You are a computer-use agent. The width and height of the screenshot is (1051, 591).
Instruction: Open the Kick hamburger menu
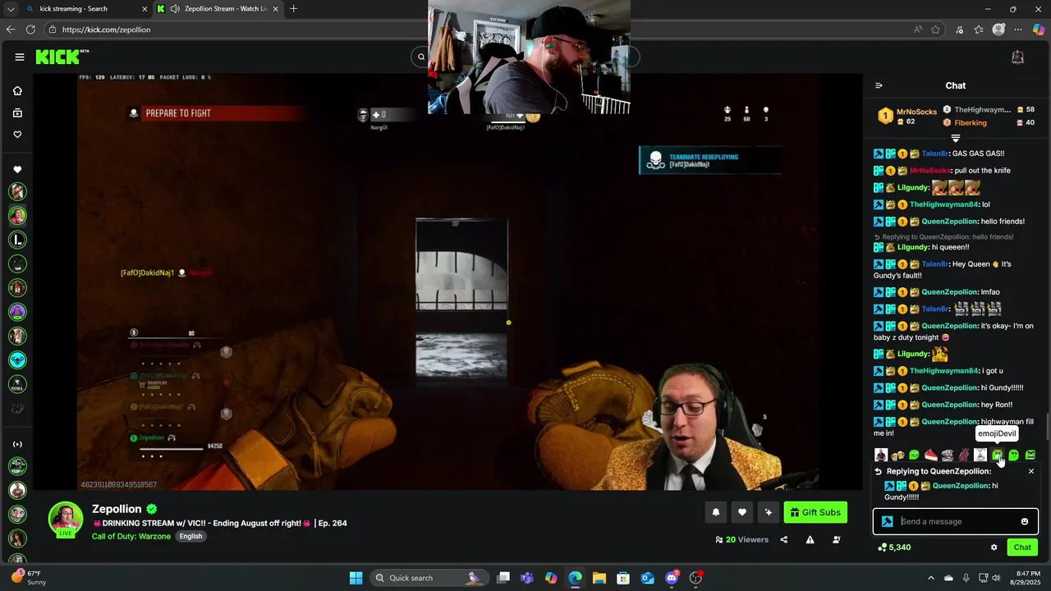coord(19,57)
